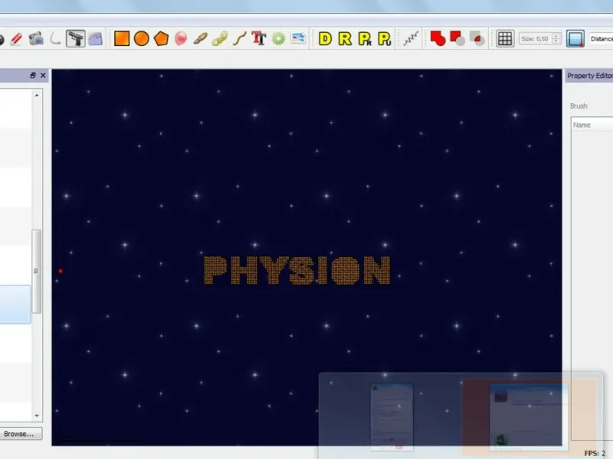This screenshot has height=459, width=613.
Task: Apply the shape intersection operation
Action: [477, 39]
